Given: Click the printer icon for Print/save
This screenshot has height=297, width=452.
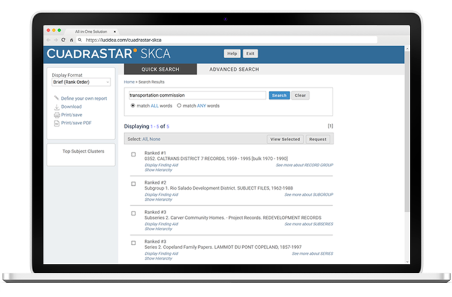Looking at the screenshot, I should click(57, 115).
